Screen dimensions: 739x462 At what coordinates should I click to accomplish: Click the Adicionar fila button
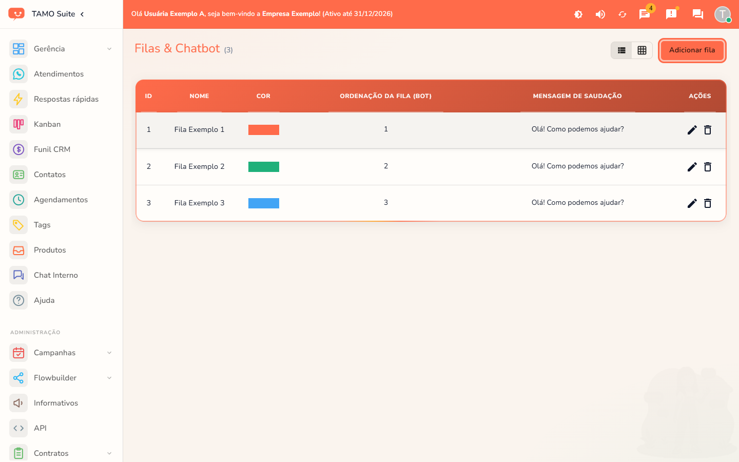click(x=692, y=50)
